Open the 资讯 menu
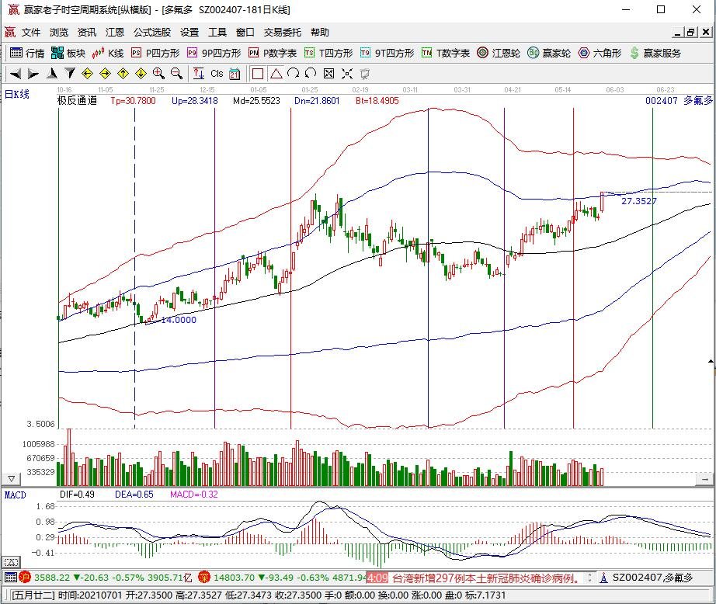The width and height of the screenshot is (716, 604). click(87, 33)
